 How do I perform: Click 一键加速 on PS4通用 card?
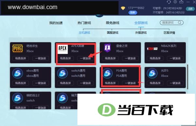click(130, 83)
